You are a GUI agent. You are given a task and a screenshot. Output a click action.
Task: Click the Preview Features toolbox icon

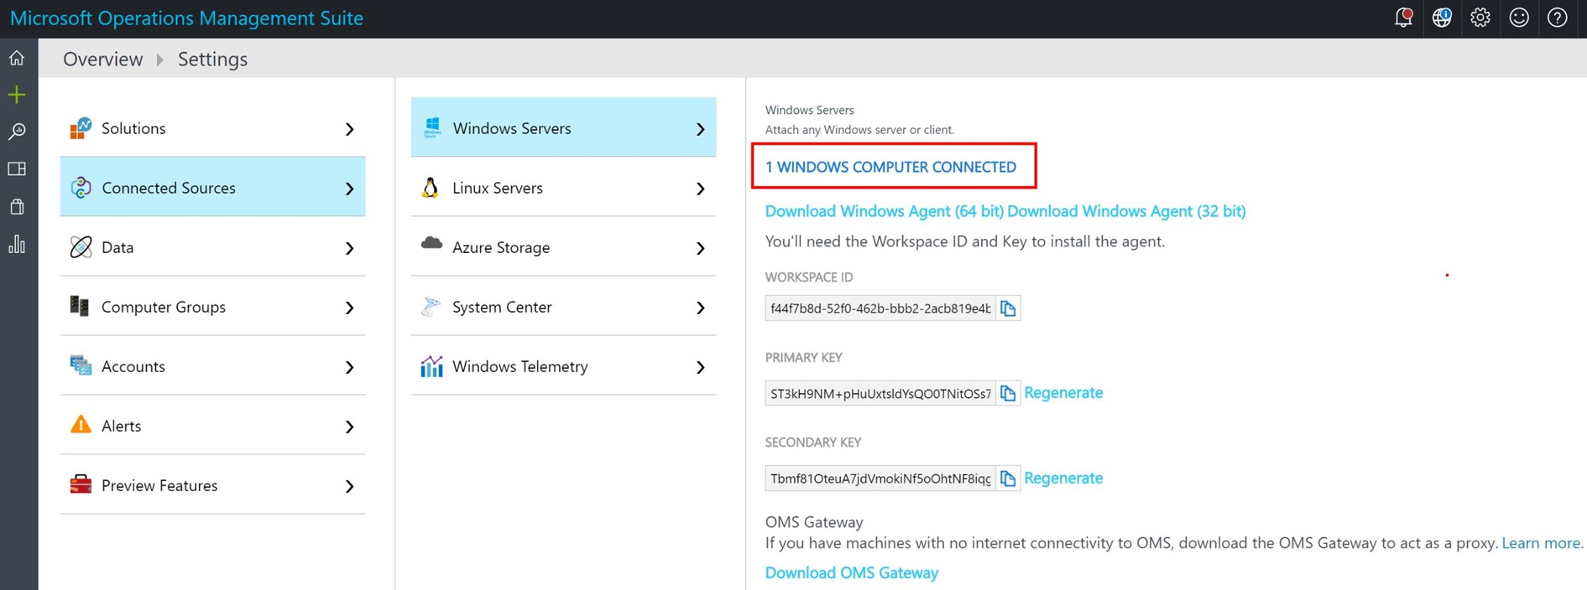(81, 484)
